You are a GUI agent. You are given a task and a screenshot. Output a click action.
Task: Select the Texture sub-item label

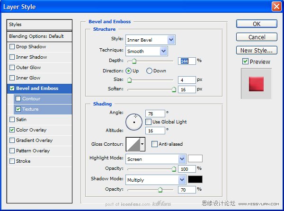tap(30, 109)
